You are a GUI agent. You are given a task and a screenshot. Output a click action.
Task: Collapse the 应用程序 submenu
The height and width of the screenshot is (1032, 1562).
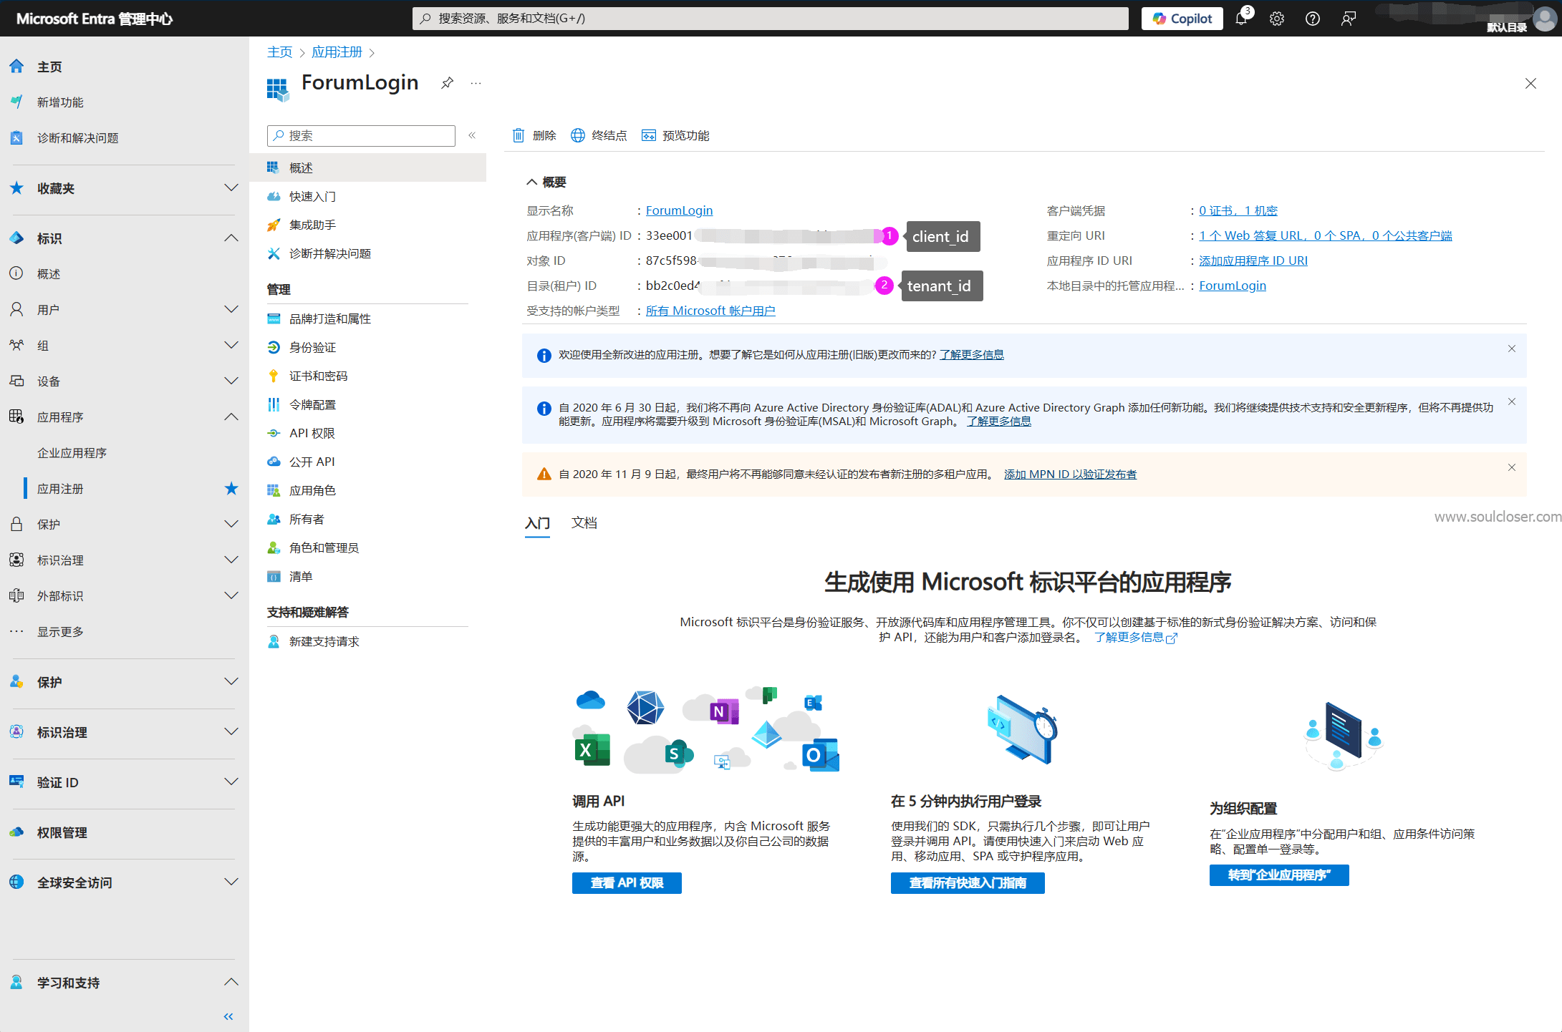231,417
